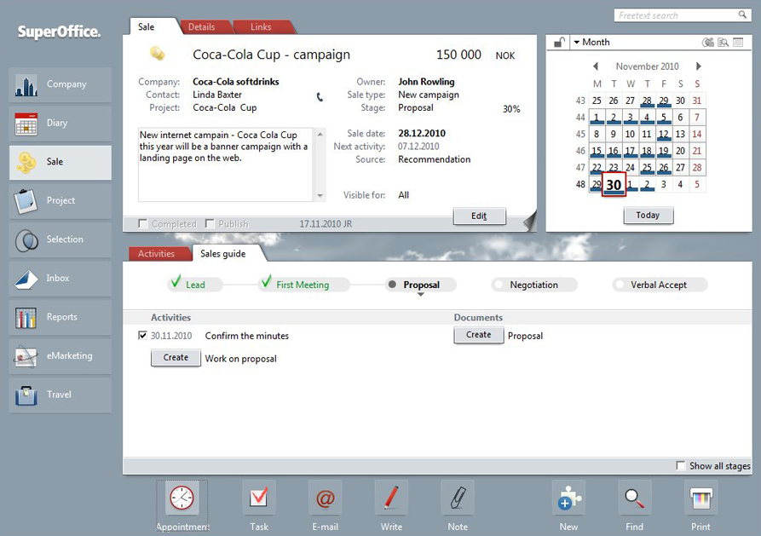Viewport: 761px width, 536px height.
Task: Click the contact name Linda Baxter
Action: pyautogui.click(x=217, y=95)
